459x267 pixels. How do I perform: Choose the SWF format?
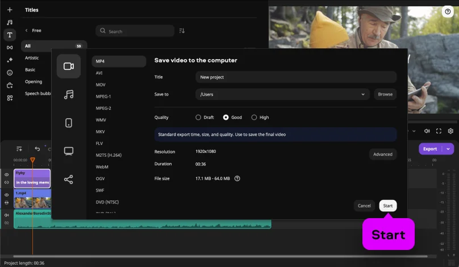(x=100, y=190)
